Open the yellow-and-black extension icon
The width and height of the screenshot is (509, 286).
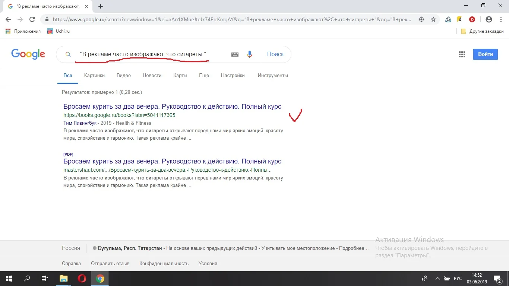click(x=460, y=19)
